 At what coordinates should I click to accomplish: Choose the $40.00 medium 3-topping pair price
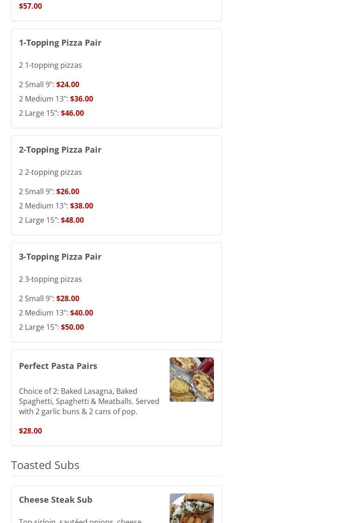pos(82,313)
